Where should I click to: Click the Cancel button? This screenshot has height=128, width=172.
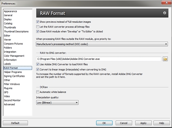[x=124, y=123]
